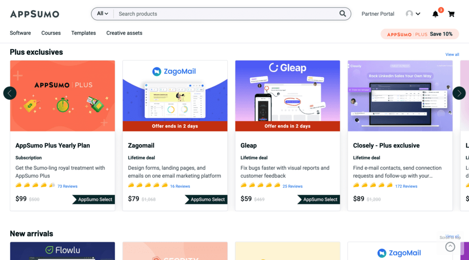Open the shopping cart
This screenshot has height=260, width=469.
[x=451, y=14]
